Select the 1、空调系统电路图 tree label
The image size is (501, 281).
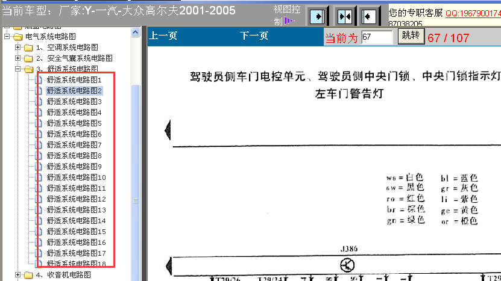(x=67, y=48)
